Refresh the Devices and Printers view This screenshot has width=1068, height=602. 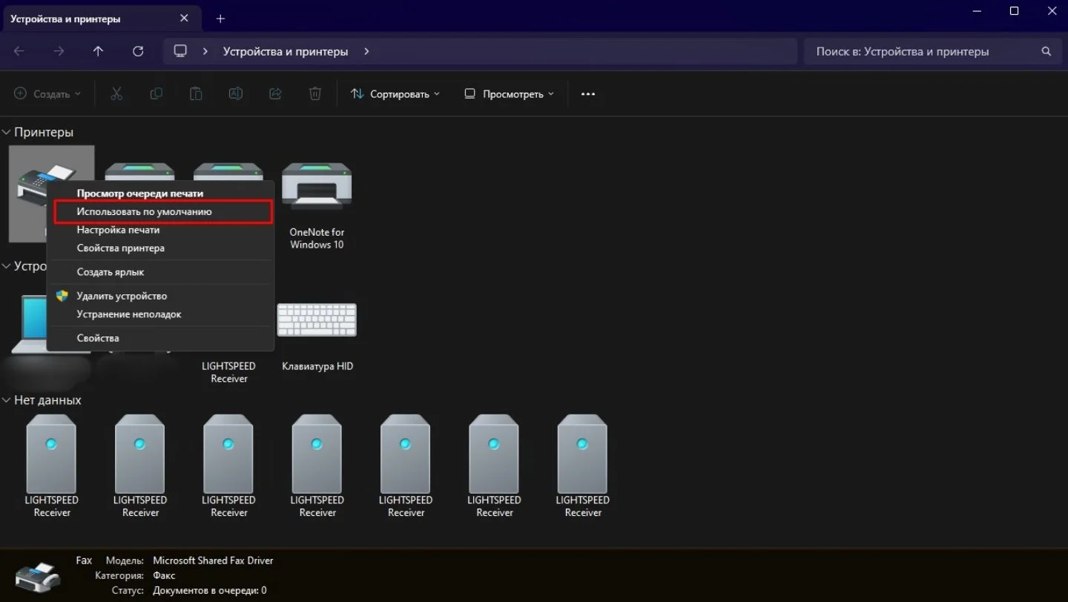click(x=137, y=51)
